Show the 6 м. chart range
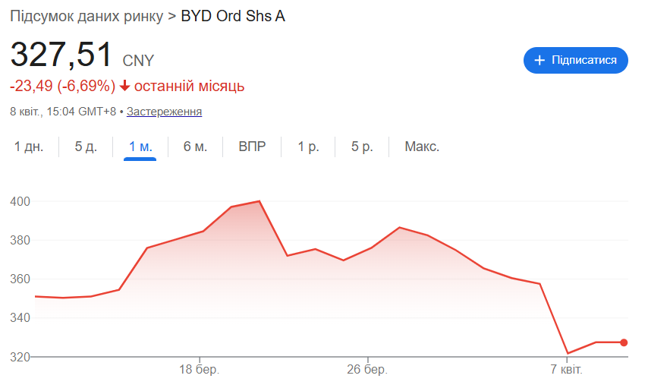The image size is (648, 388). coord(195,147)
